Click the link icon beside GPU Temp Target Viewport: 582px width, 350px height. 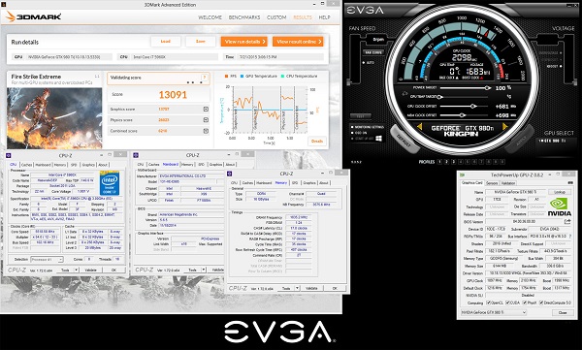click(404, 94)
